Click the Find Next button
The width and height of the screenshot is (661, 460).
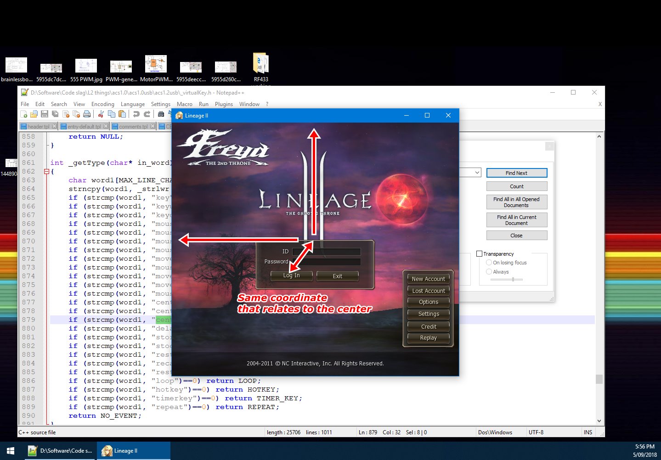pos(517,173)
